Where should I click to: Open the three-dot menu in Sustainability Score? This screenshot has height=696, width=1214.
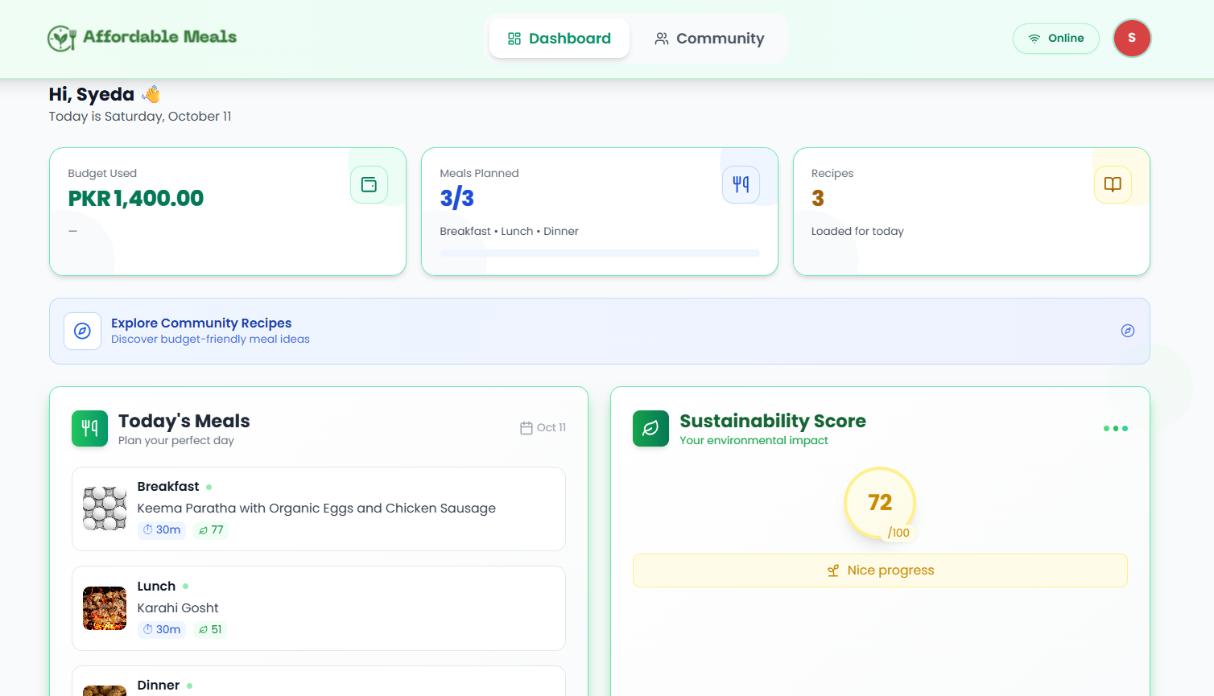click(x=1116, y=429)
